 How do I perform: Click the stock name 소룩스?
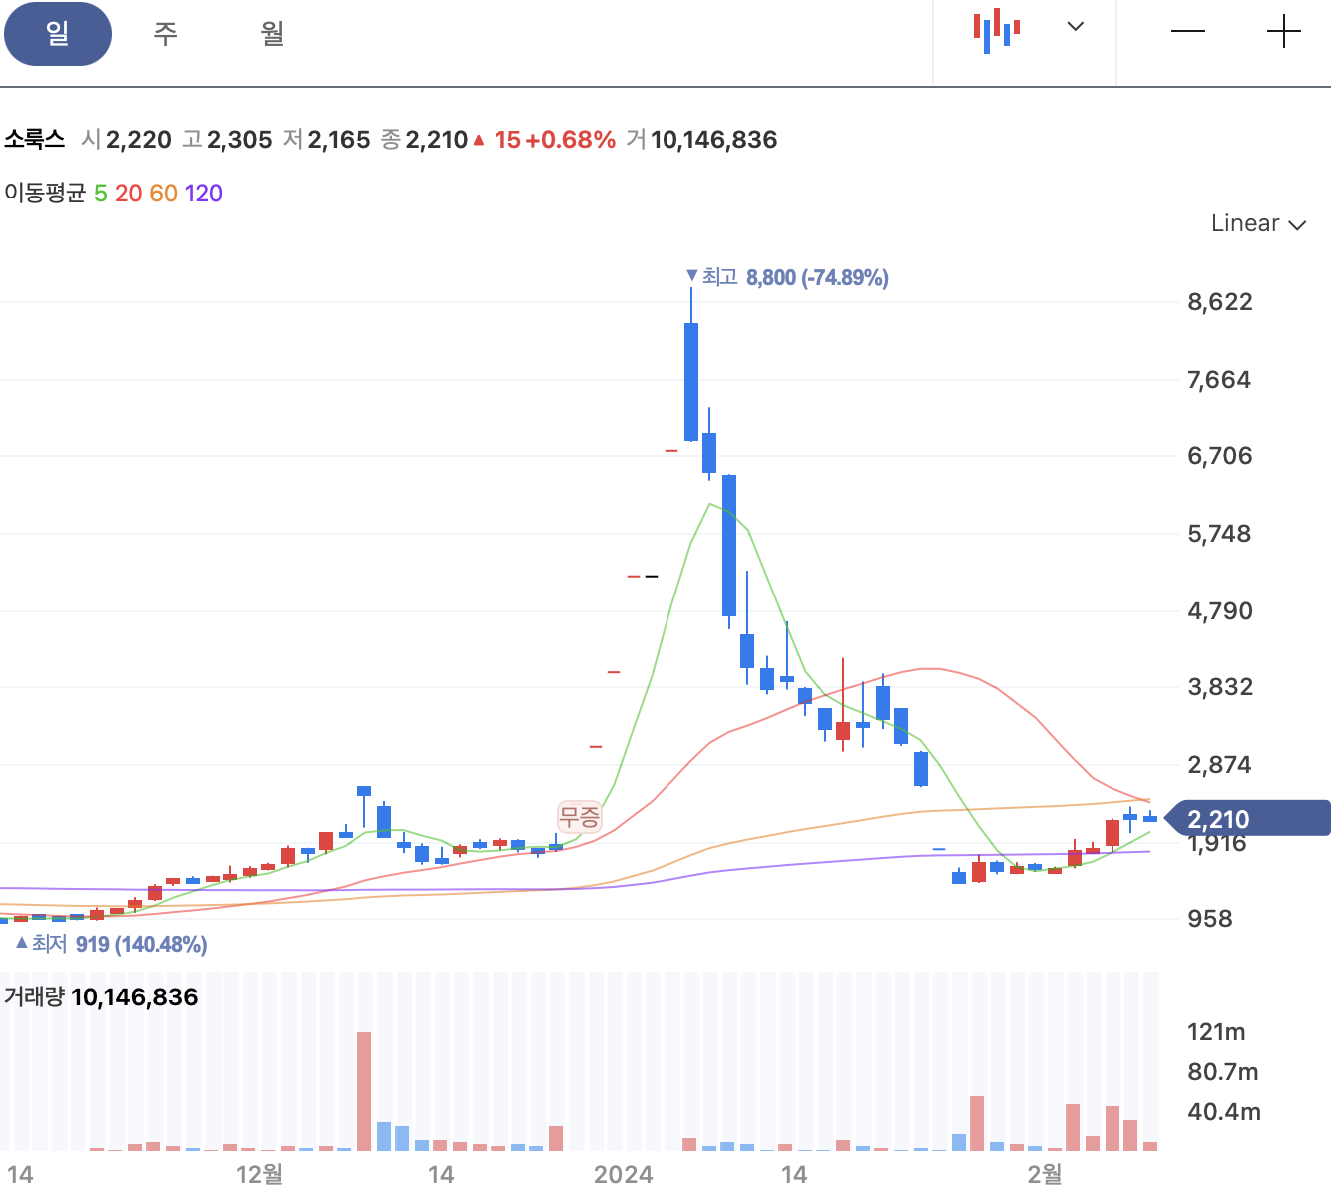tap(34, 140)
